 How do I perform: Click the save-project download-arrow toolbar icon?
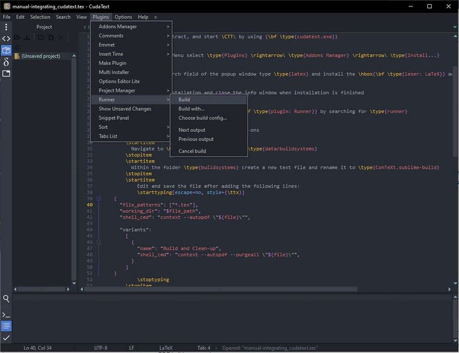tap(27, 37)
